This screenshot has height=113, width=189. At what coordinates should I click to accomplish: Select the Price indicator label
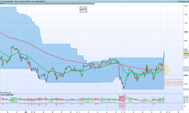click(2, 4)
